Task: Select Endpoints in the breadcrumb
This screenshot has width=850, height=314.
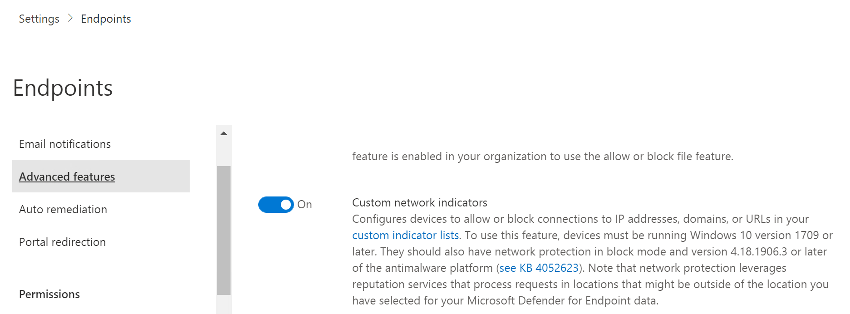Action: click(106, 19)
